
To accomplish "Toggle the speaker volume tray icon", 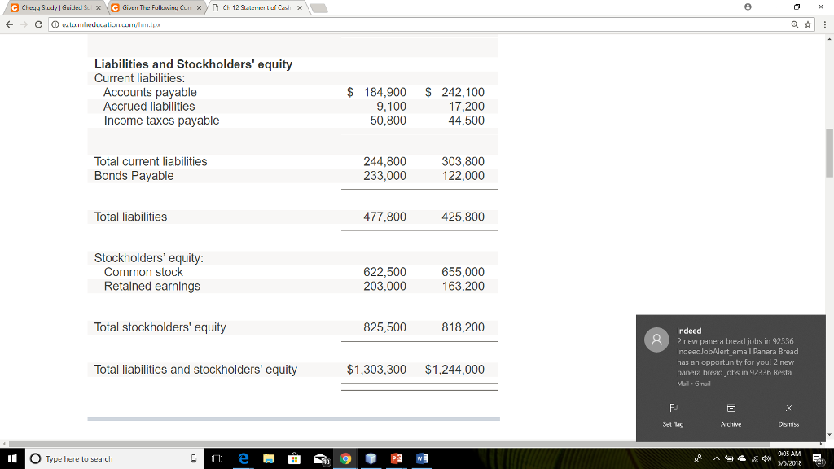I will 766,458.
